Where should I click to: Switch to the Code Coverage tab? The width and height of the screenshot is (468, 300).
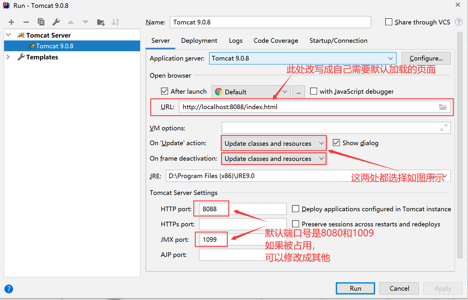click(x=276, y=41)
